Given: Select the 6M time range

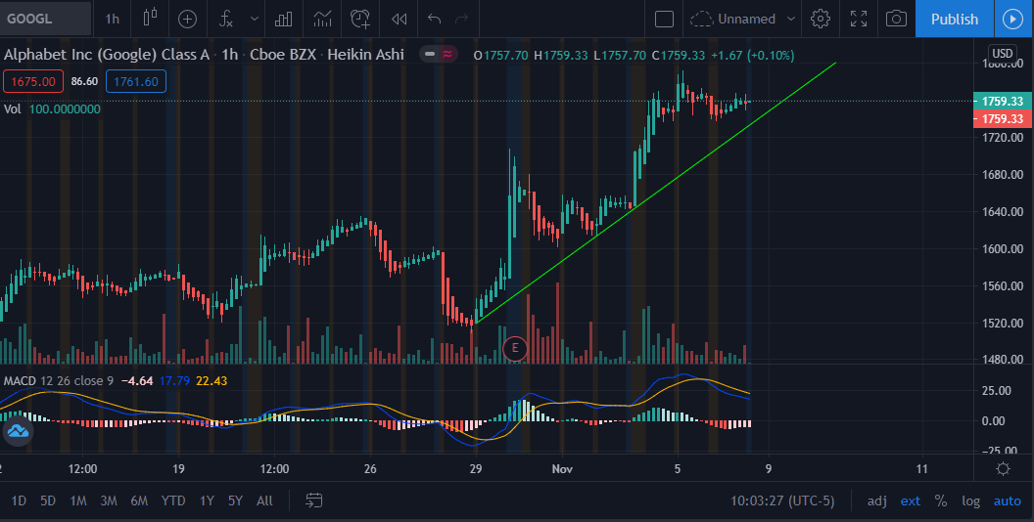Looking at the screenshot, I should 138,500.
